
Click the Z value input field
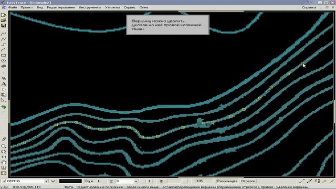tap(125, 181)
